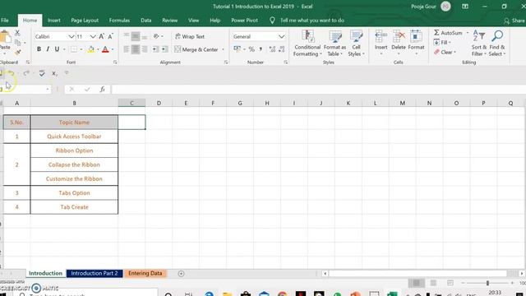Screen dimensions: 526x296
Task: Expand the Font Color dropdown arrow
Action: pyautogui.click(x=113, y=49)
